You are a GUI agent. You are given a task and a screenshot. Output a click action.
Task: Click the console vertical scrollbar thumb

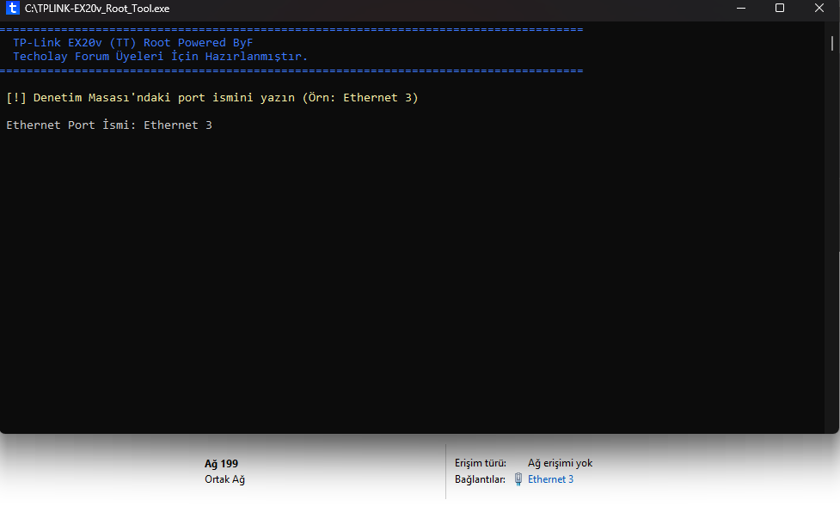(x=832, y=43)
